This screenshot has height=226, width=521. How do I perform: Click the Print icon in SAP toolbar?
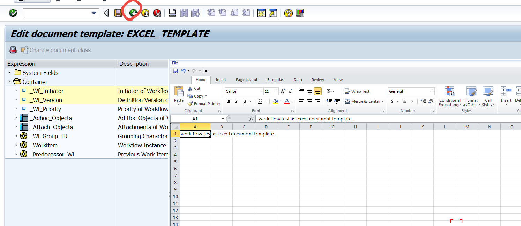tap(172, 13)
